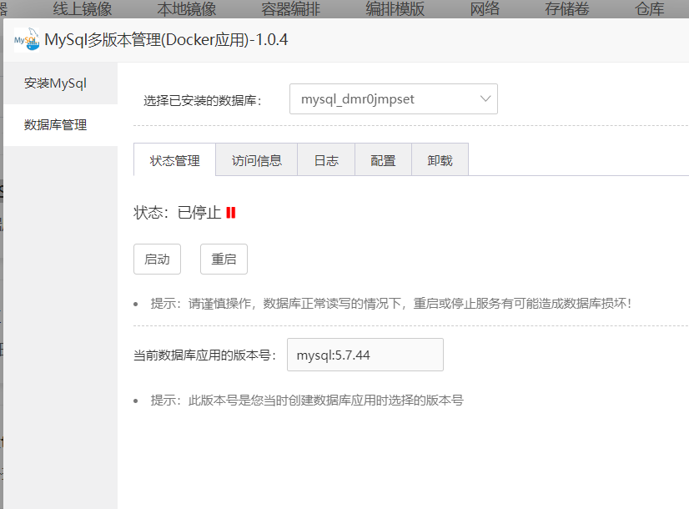
Task: Click the 启动 button
Action: (x=157, y=259)
